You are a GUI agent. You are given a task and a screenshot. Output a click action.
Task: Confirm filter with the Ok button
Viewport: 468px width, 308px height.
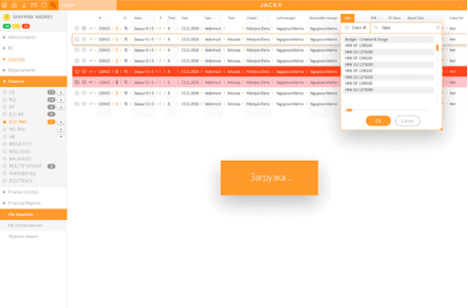tap(378, 121)
